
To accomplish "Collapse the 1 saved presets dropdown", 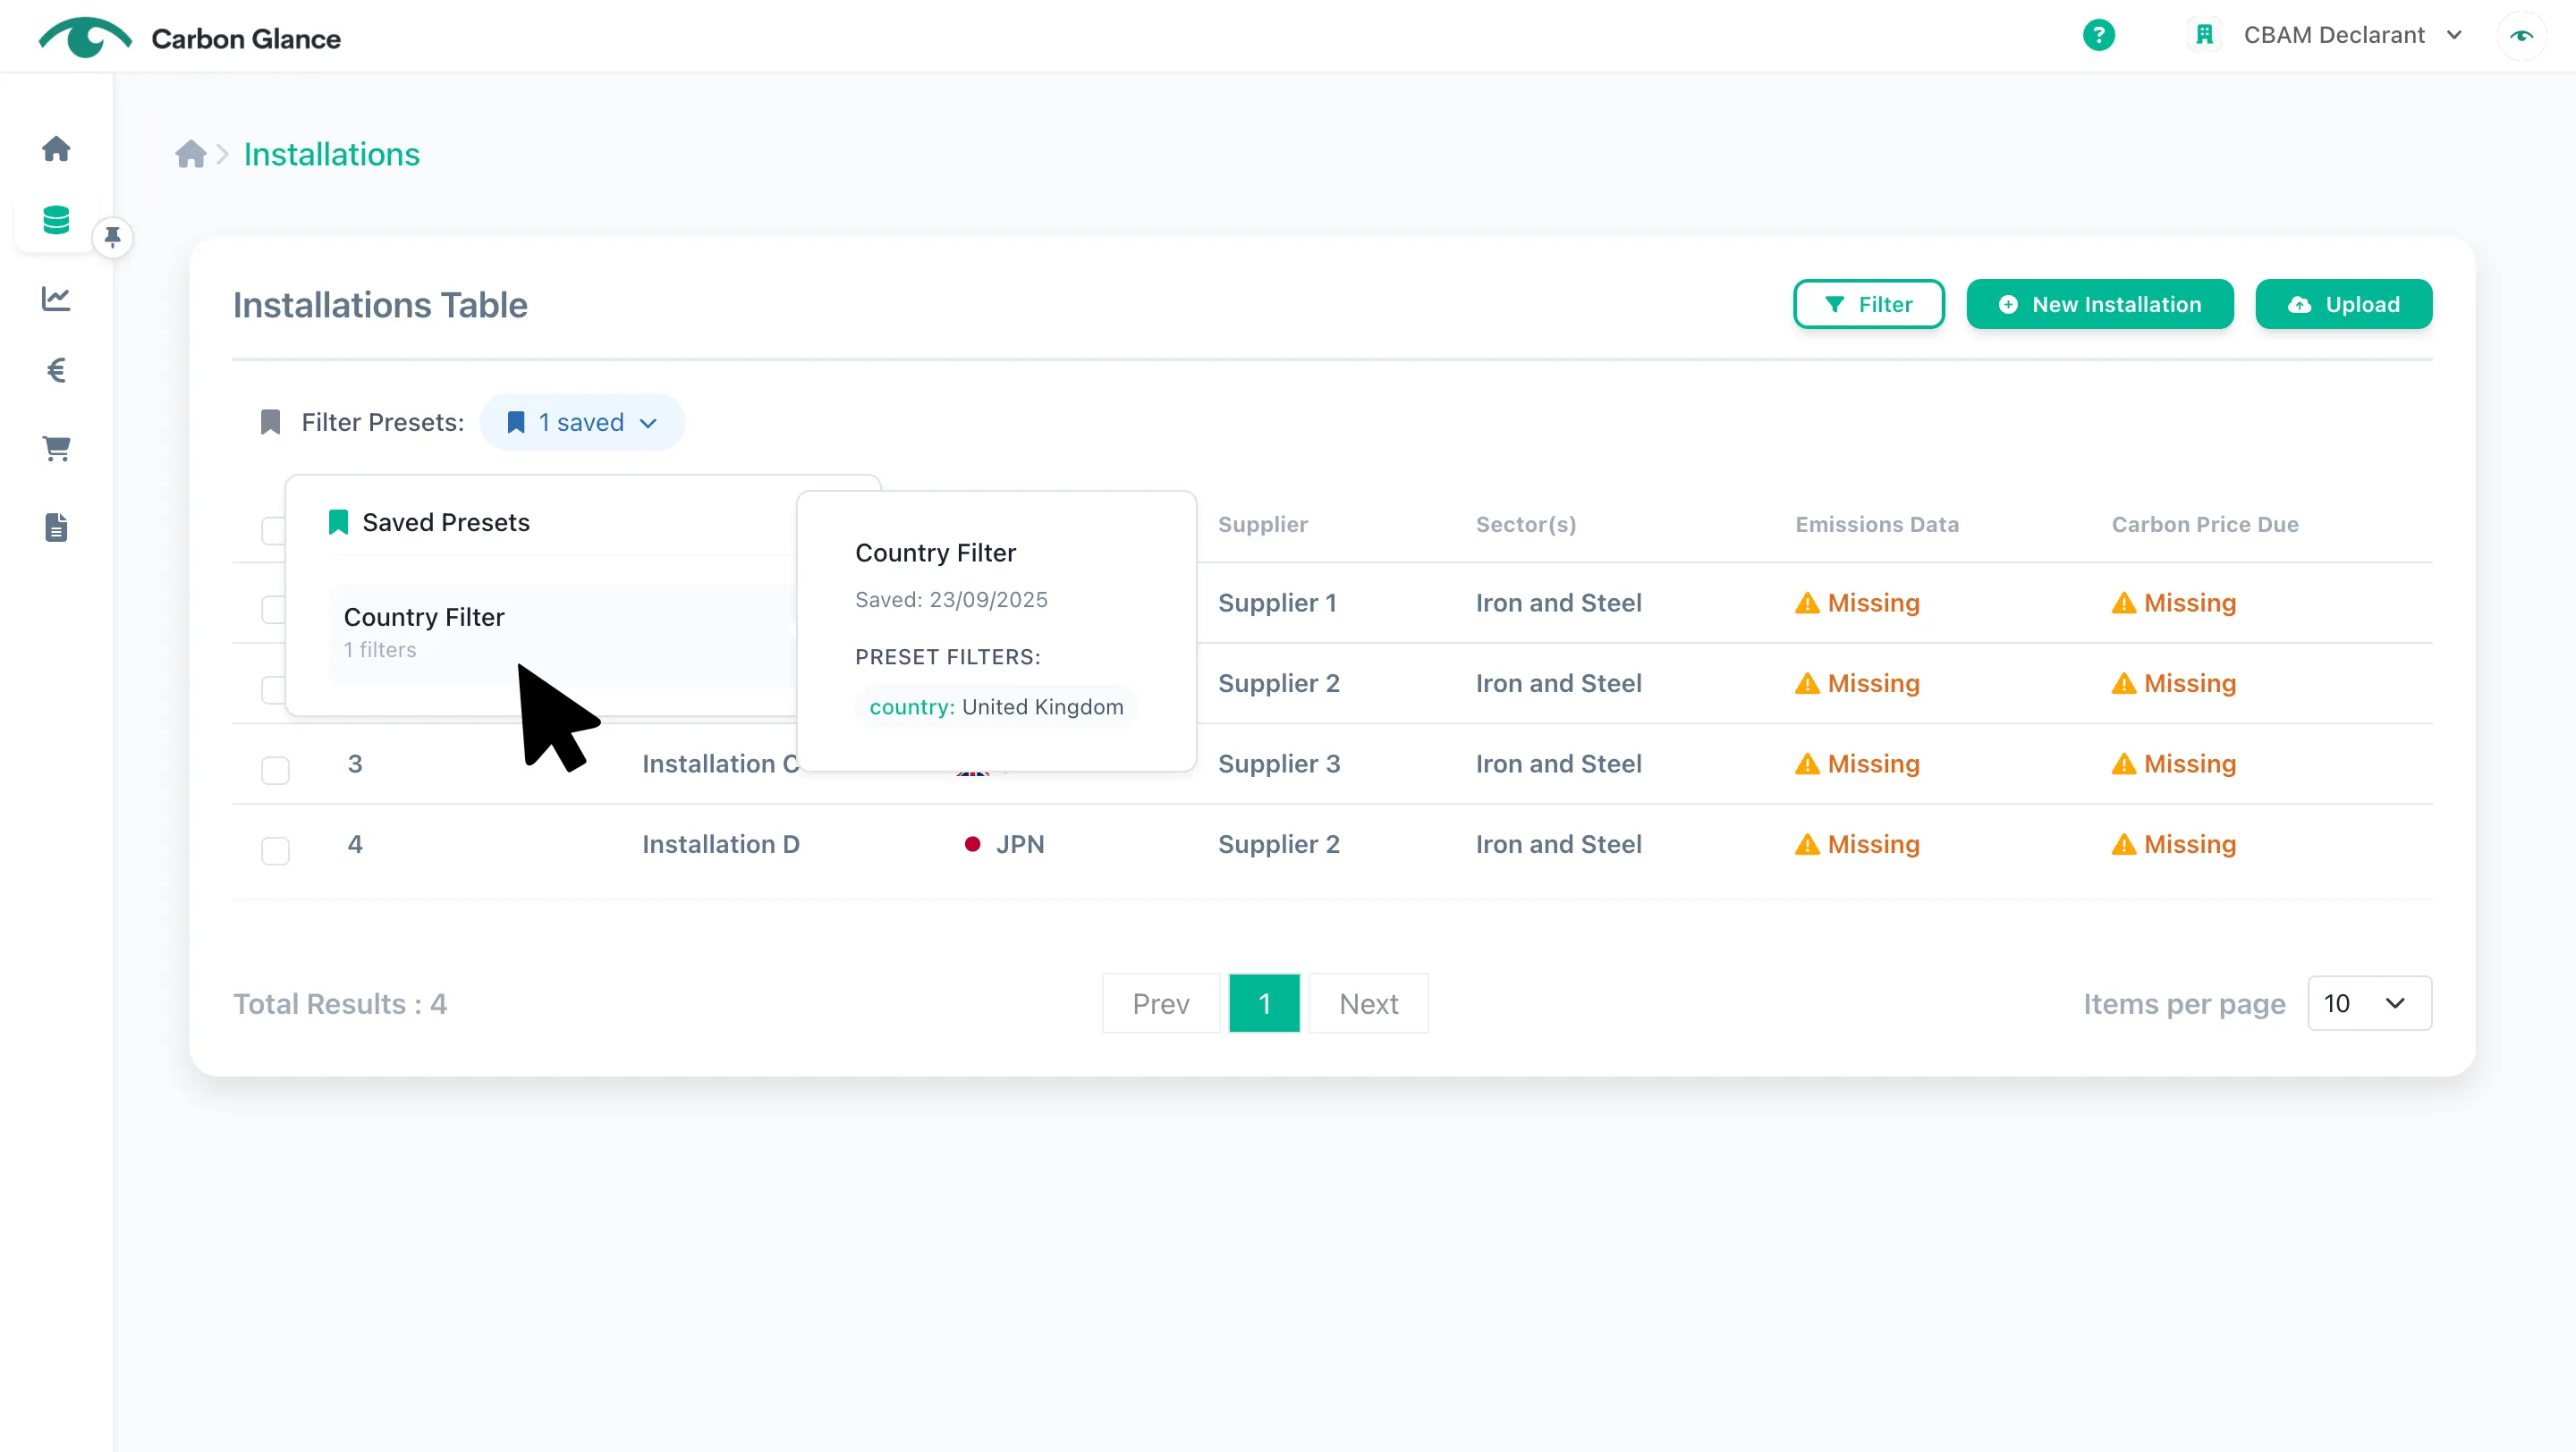I will 582,422.
